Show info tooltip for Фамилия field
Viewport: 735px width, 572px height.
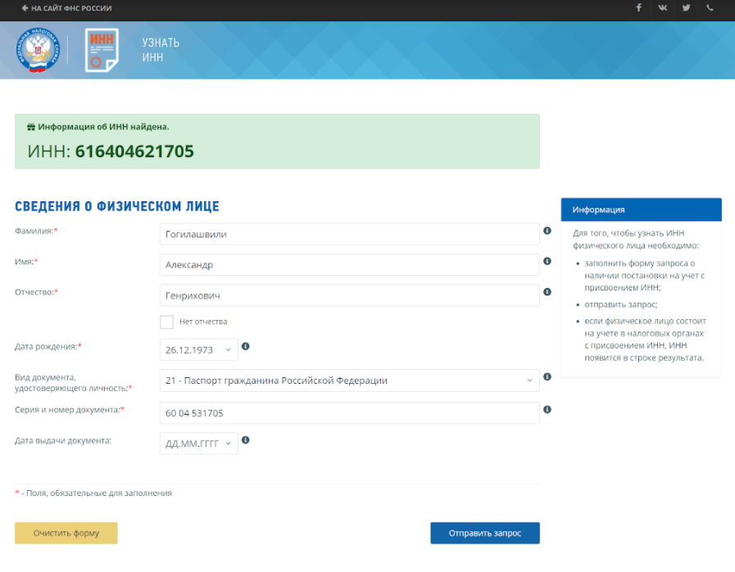point(547,231)
